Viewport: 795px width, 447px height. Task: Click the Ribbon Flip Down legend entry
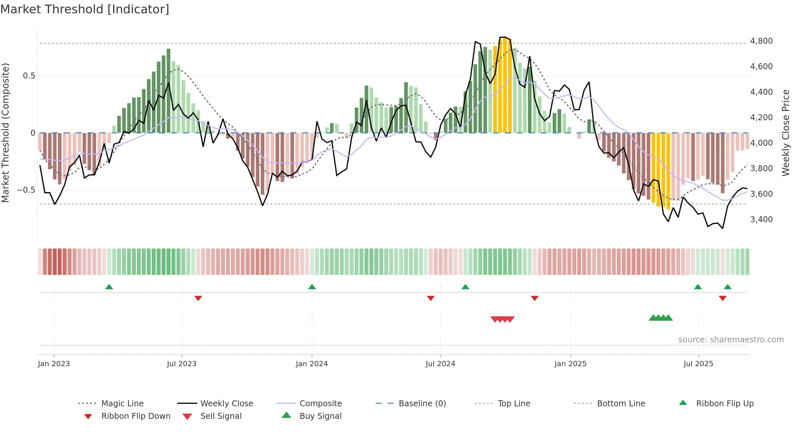(127, 416)
